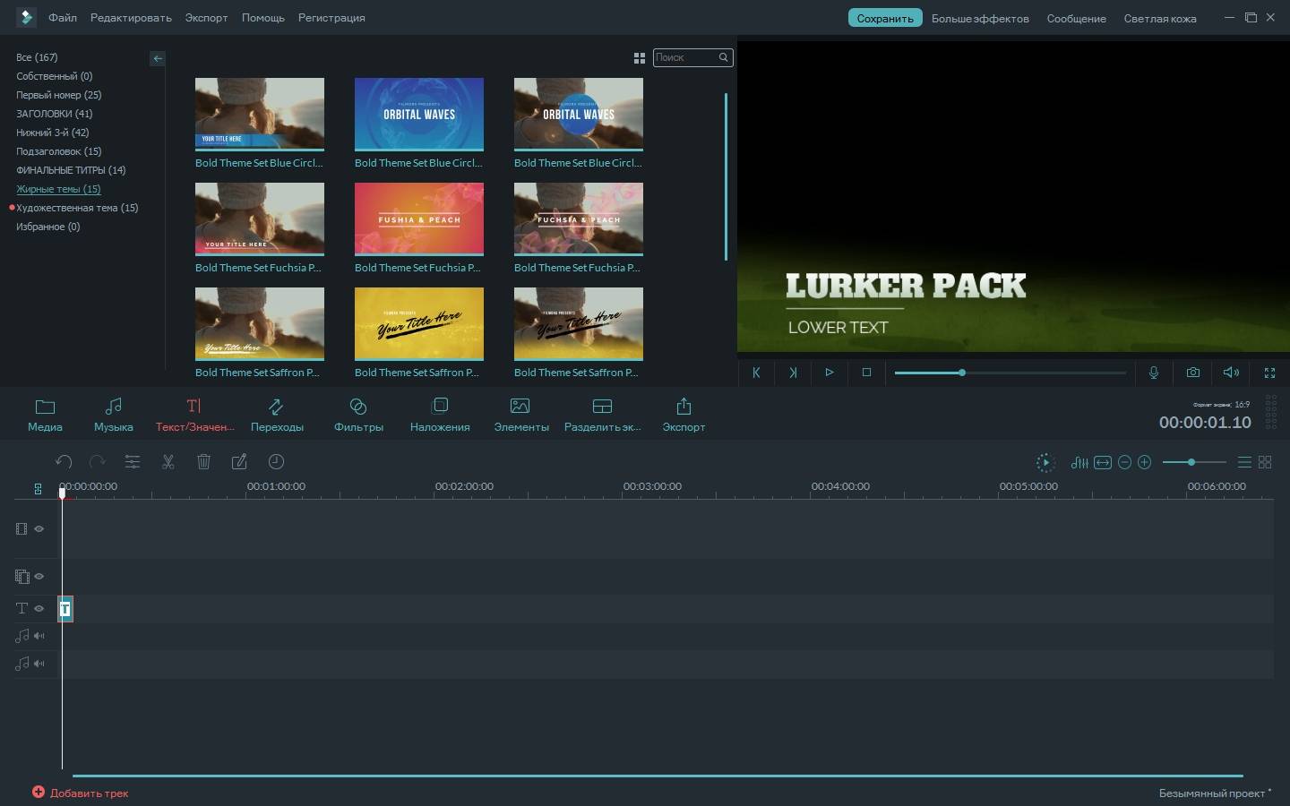
Task: Hide the text track with eye icon
Action: 39,609
